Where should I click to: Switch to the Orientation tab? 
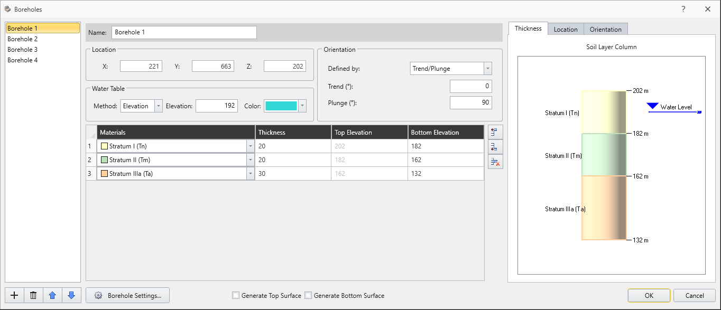pos(605,29)
